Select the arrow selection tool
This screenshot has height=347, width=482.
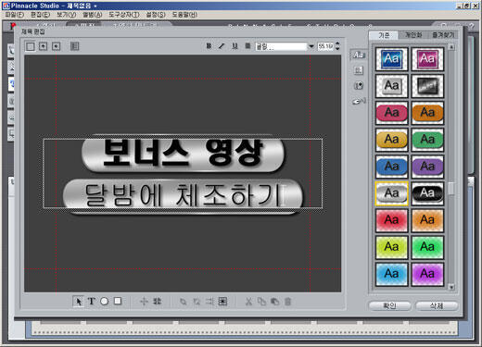point(78,302)
